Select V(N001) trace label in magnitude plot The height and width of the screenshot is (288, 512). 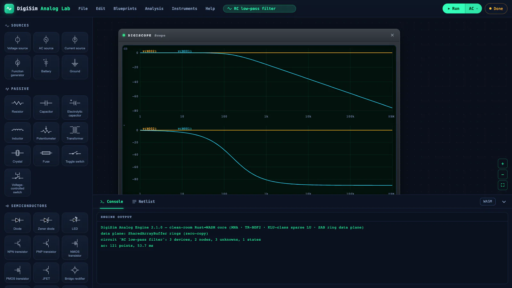point(185,51)
